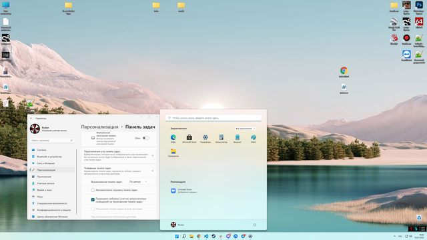Select Сеть и Интернет in sidebar
Viewport: 427px width, 240px height.
tap(52, 163)
